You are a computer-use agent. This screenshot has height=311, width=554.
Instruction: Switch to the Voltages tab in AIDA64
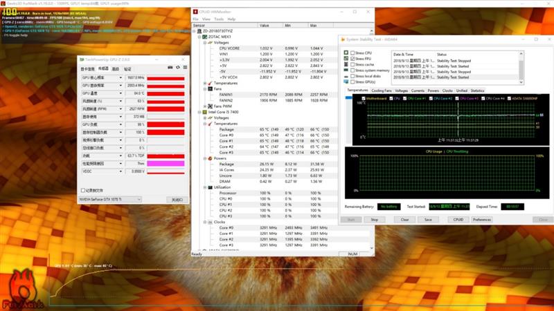(x=402, y=91)
